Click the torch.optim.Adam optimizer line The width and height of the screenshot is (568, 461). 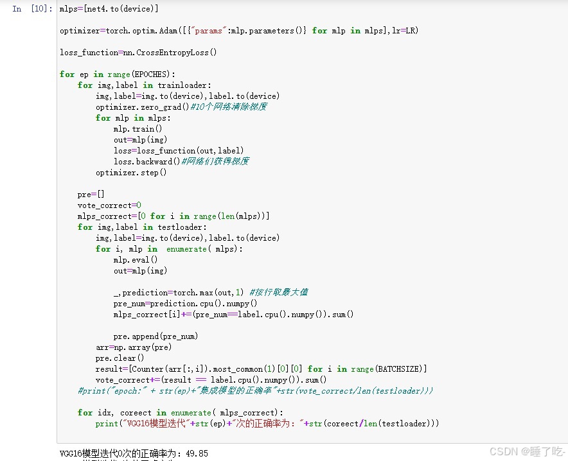[239, 31]
